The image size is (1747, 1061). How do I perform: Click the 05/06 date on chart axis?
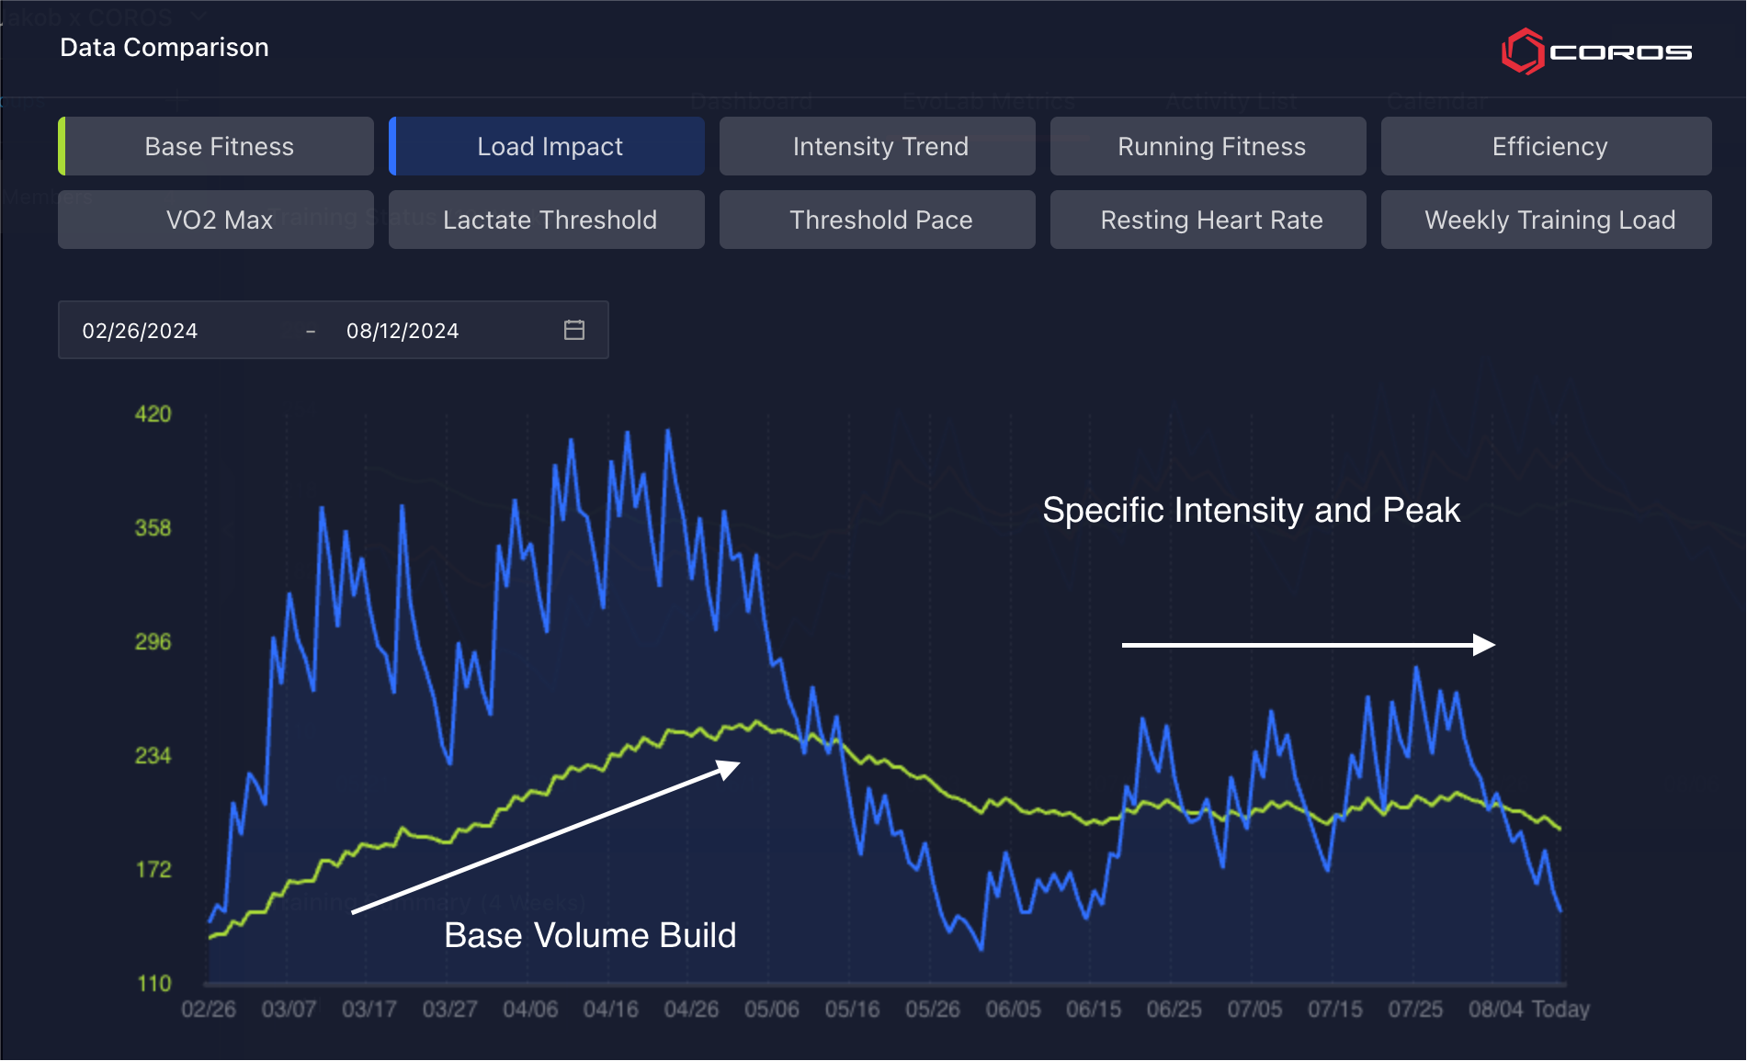point(771,1009)
